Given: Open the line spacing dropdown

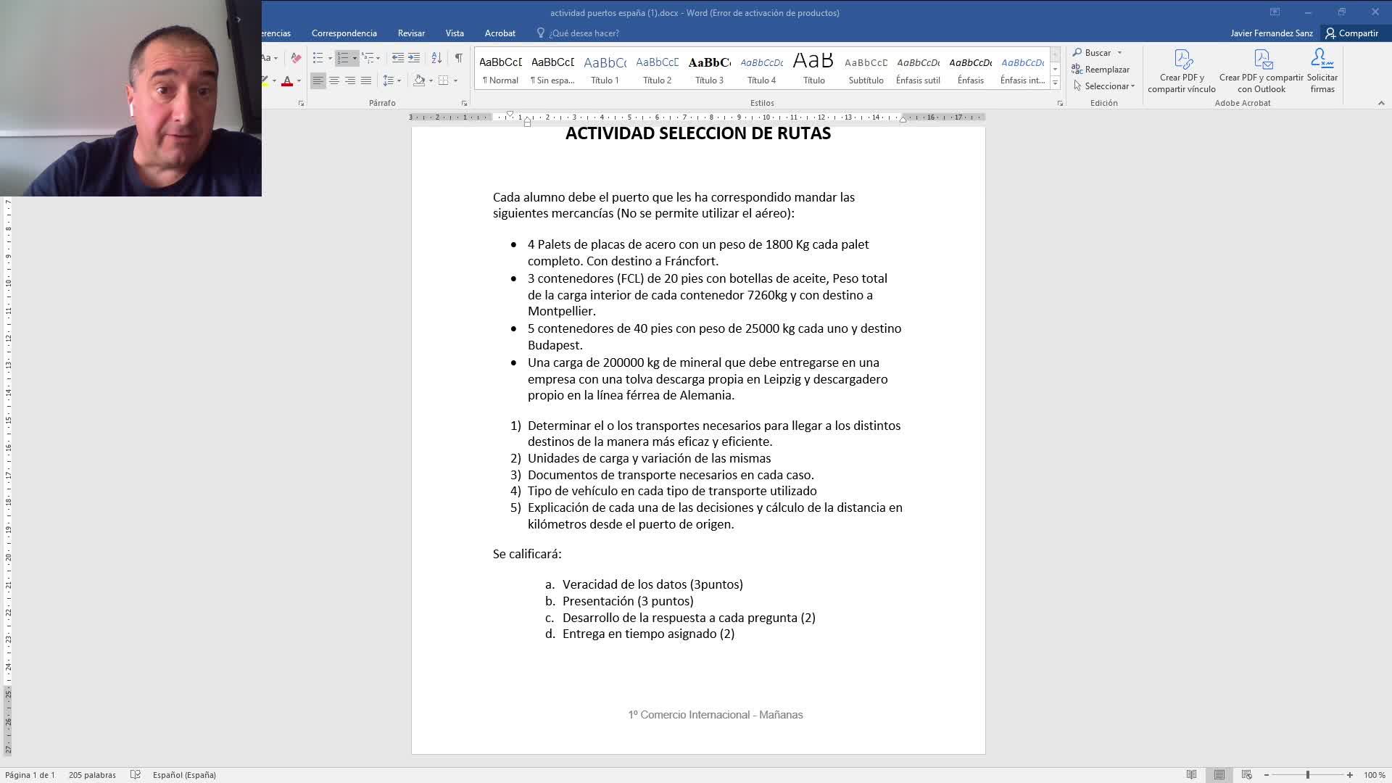Looking at the screenshot, I should (391, 80).
